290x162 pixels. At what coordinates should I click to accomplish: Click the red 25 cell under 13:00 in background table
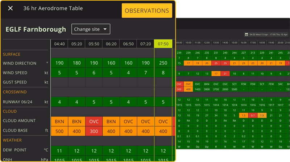pos(216,63)
